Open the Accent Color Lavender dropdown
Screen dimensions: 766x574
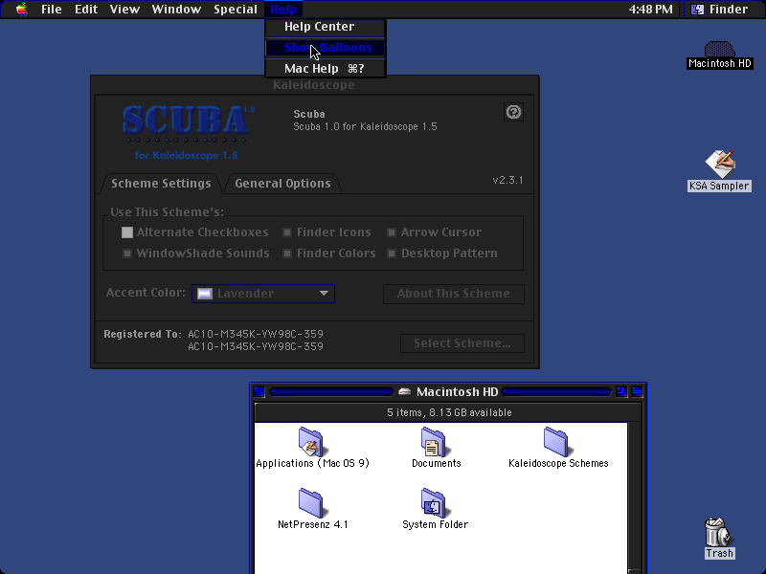tap(263, 294)
